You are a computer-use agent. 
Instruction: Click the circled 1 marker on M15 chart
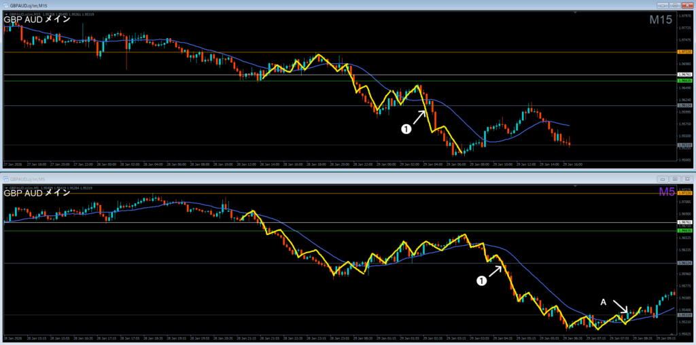coord(406,129)
